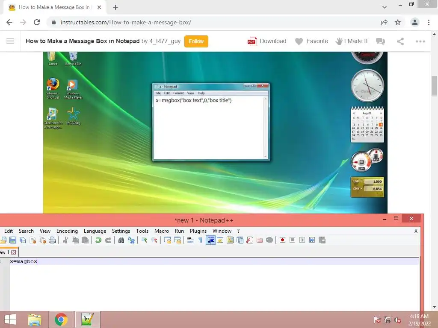Click the Print icon in Notepad++ toolbar
438x328 pixels.
[x=52, y=240]
